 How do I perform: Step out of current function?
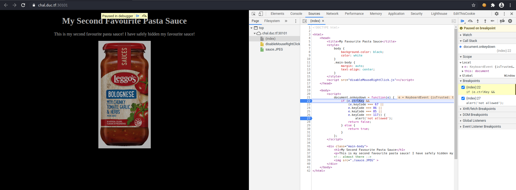point(485,21)
